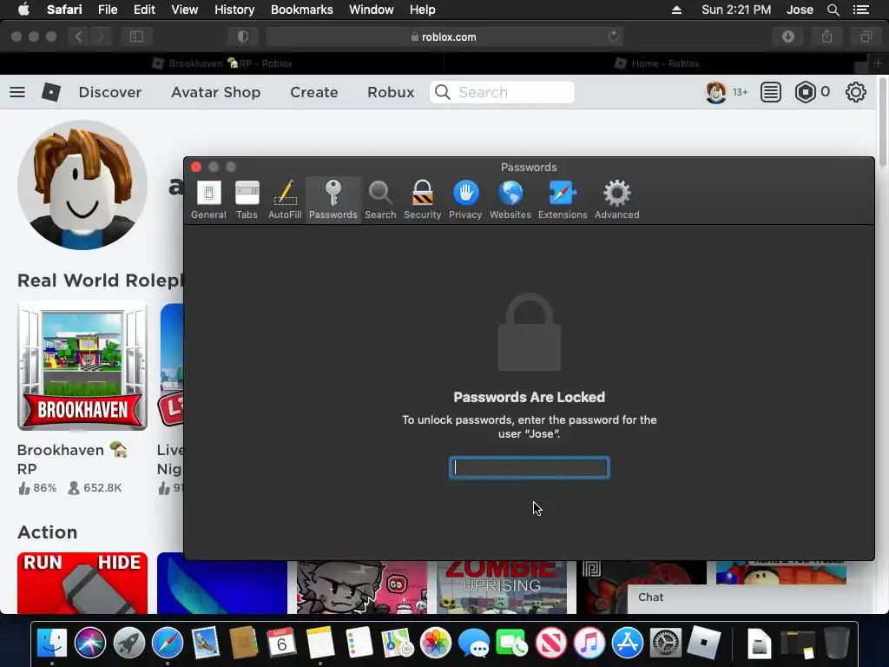
Task: Open the General preferences pane
Action: [x=208, y=200]
